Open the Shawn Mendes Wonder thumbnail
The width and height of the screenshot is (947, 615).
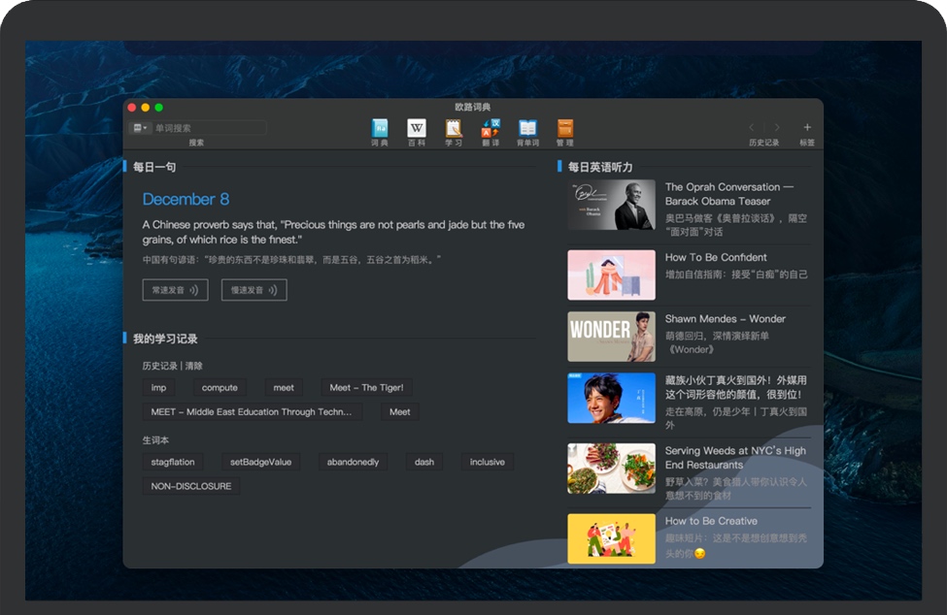(611, 337)
